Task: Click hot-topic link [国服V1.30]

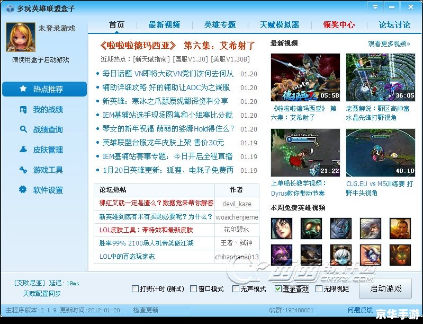Action: 191,59
